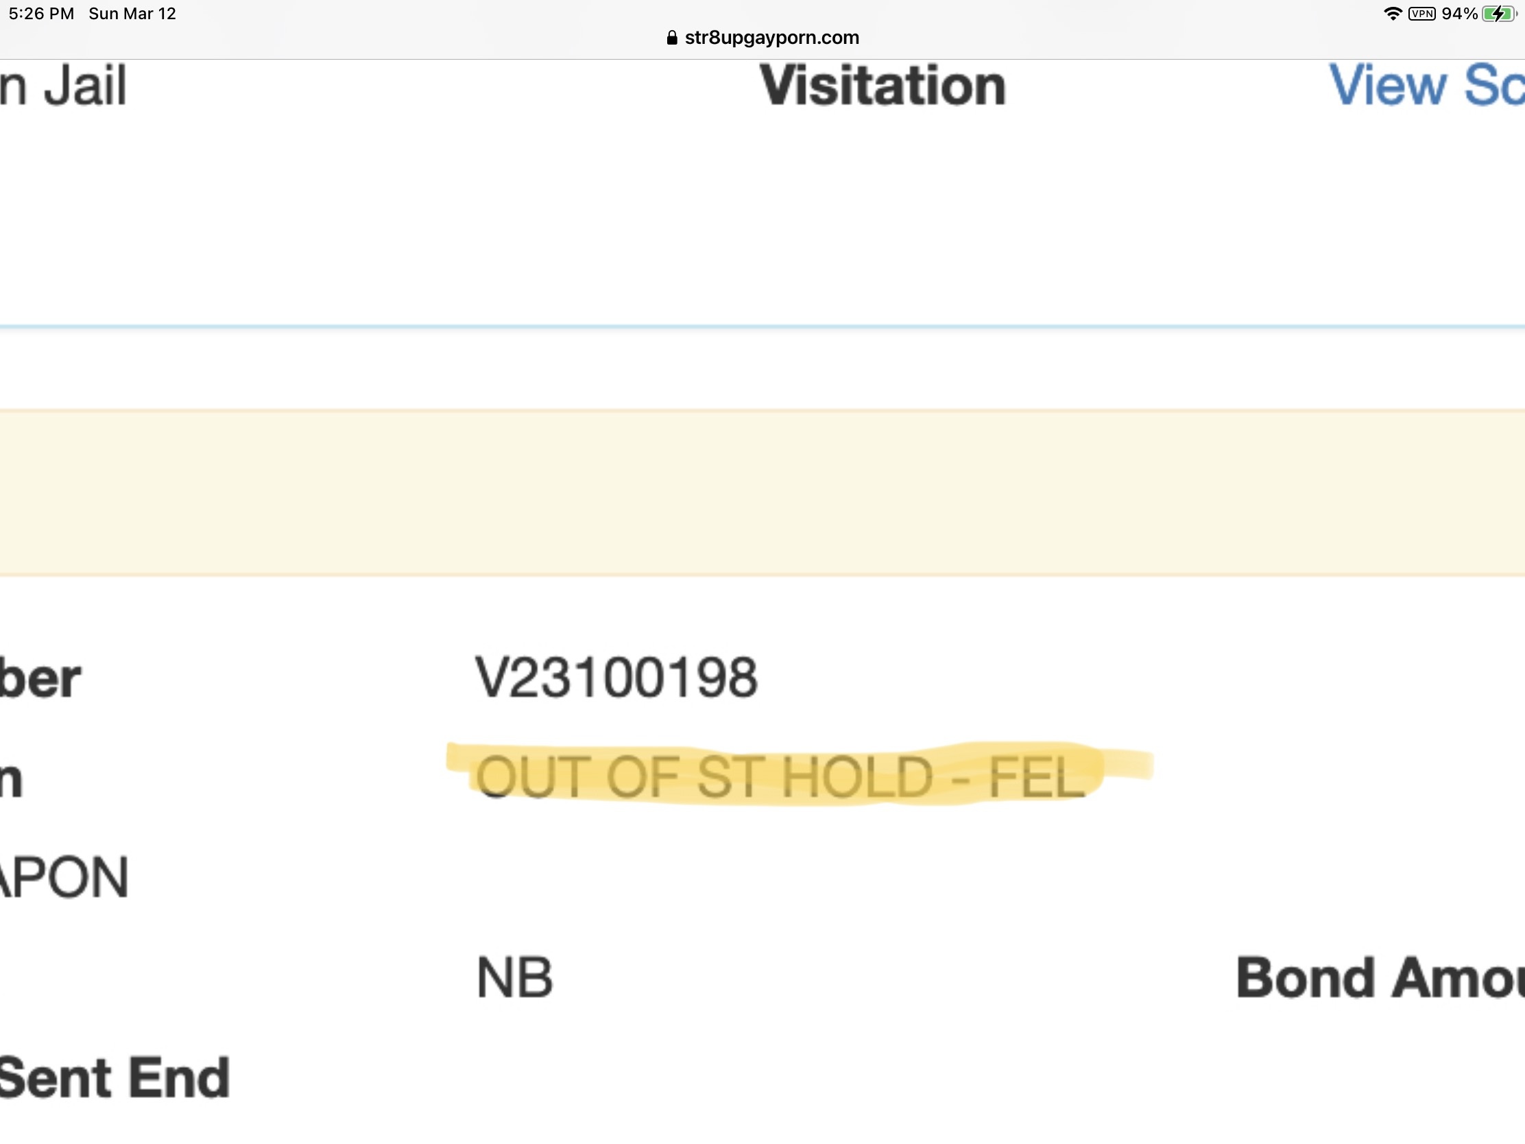Tap highlighted OUT OF ST HOLD - FEL text

point(780,776)
